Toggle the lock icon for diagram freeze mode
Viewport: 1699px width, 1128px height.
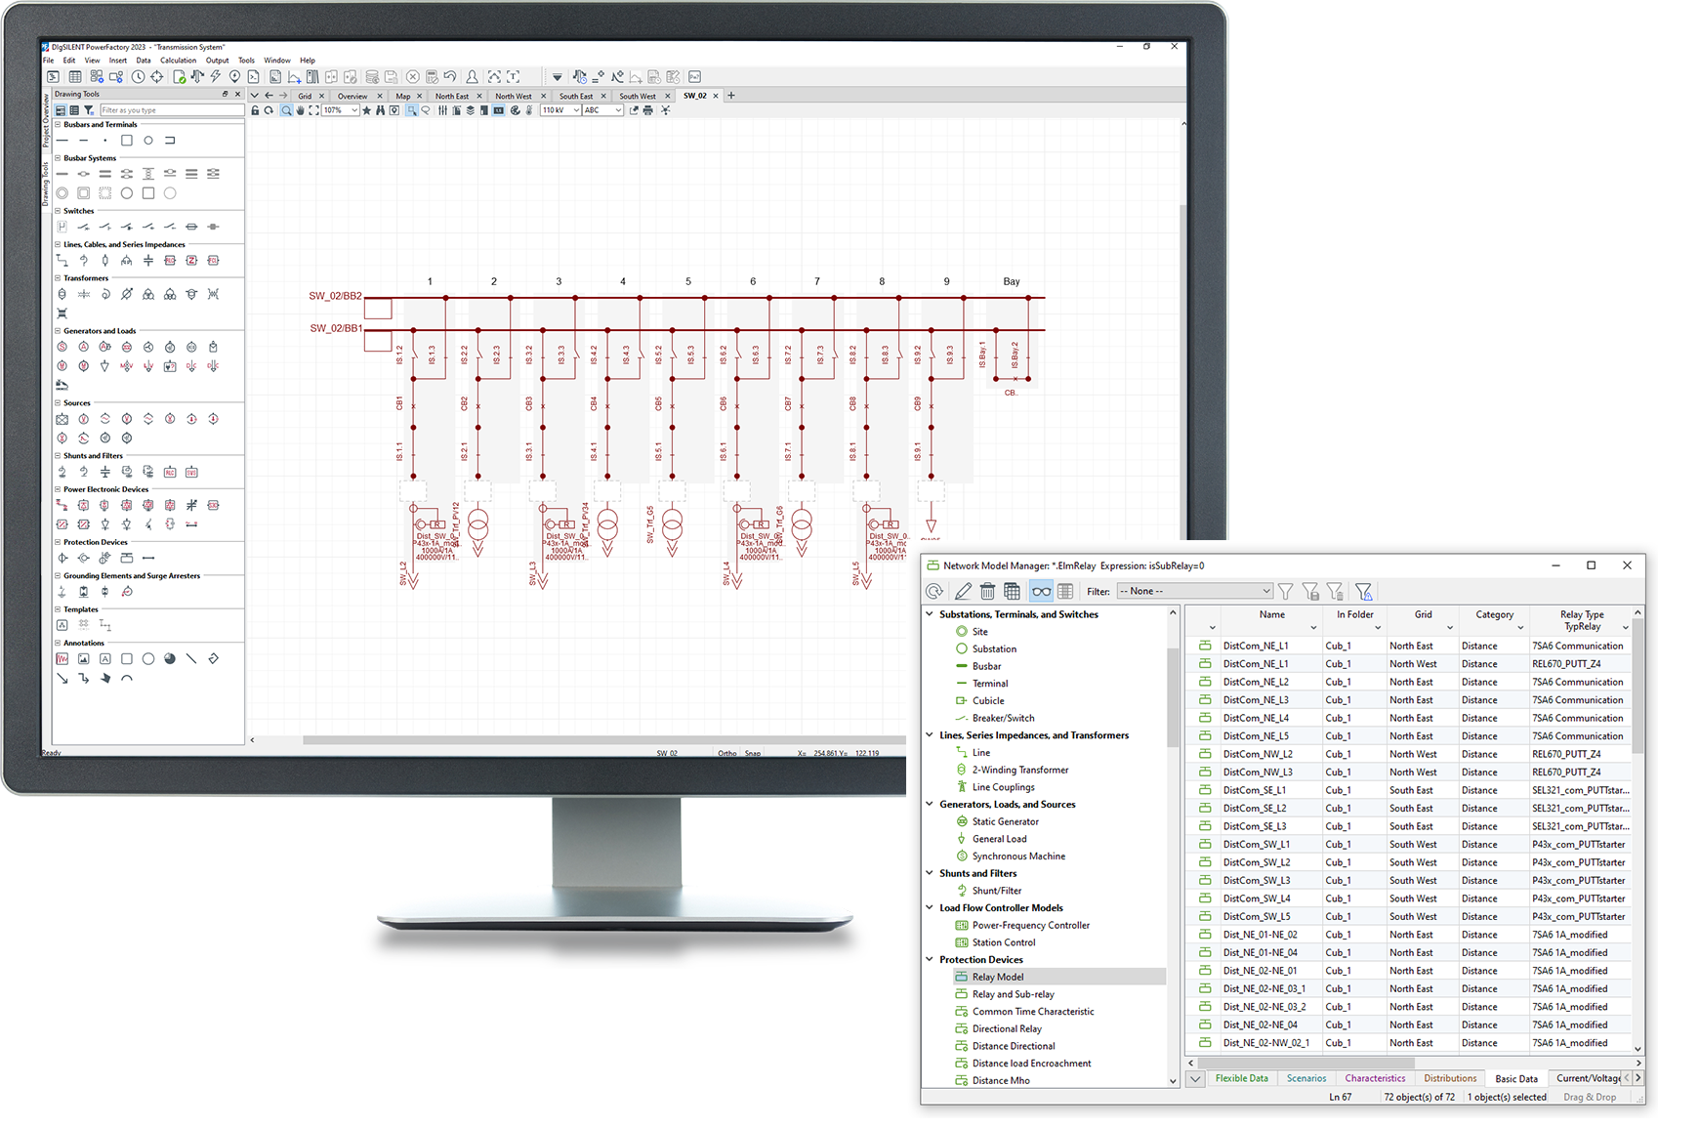pos(255,110)
